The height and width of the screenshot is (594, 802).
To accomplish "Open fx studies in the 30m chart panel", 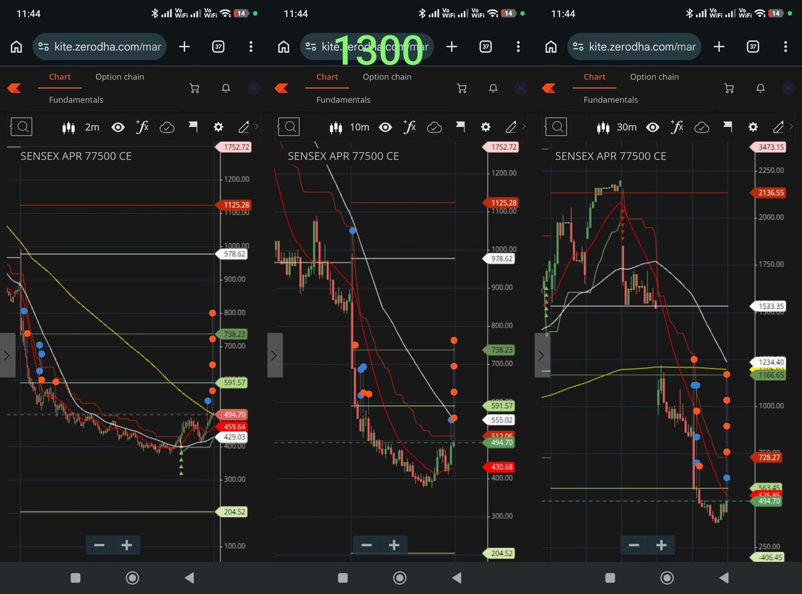I will pyautogui.click(x=676, y=127).
